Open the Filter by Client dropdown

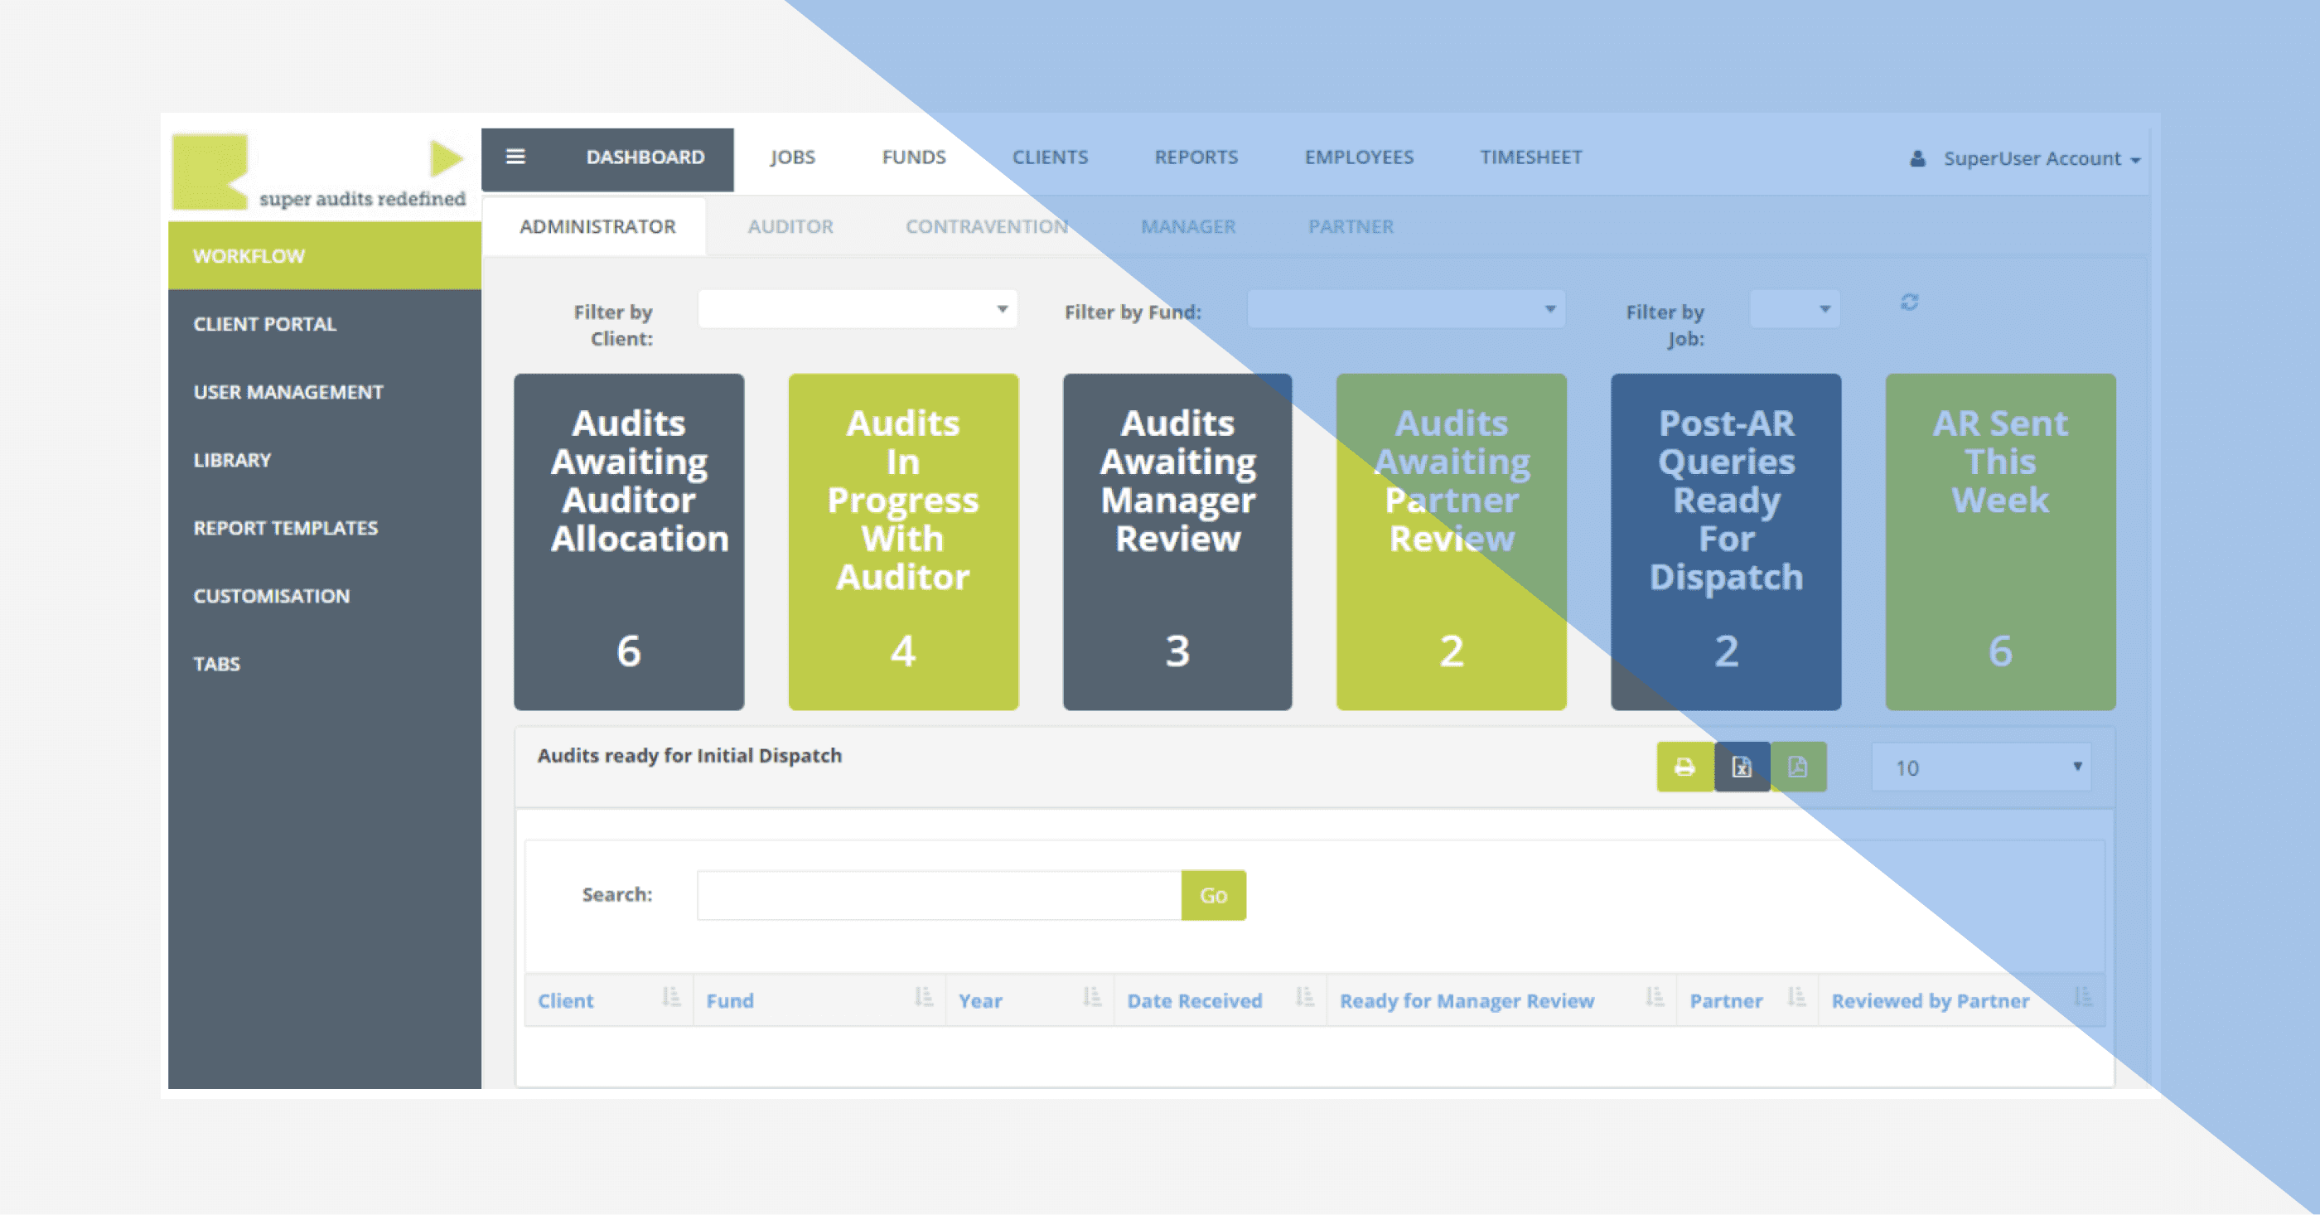856,309
